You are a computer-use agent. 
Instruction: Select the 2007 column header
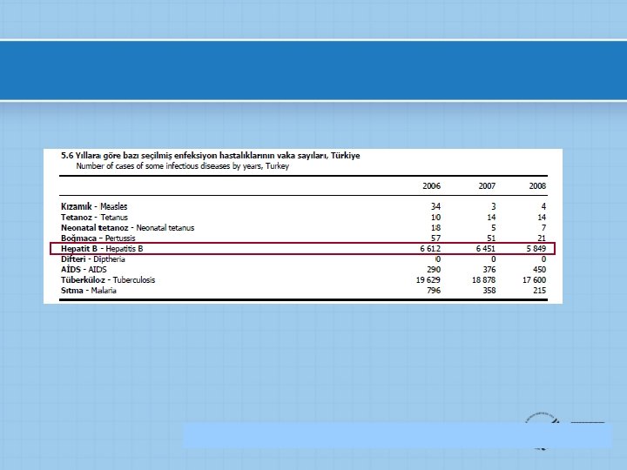click(x=487, y=186)
